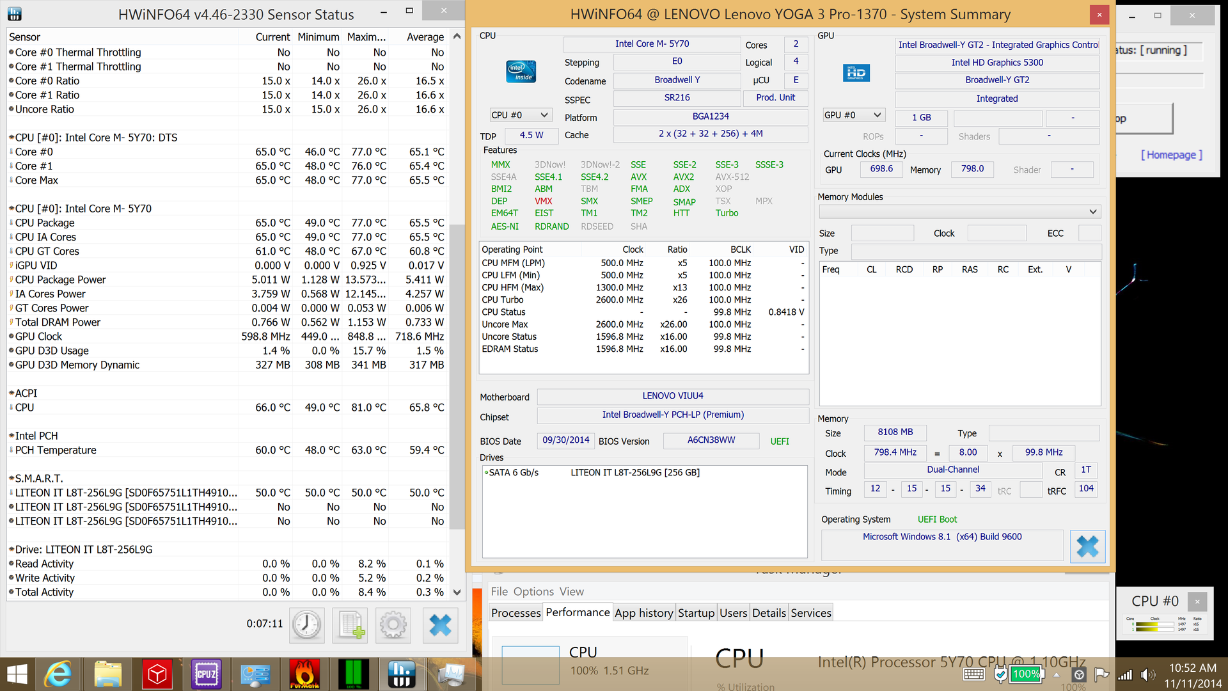The width and height of the screenshot is (1228, 691).
Task: Click the sensor list scroll down arrow
Action: tap(457, 592)
